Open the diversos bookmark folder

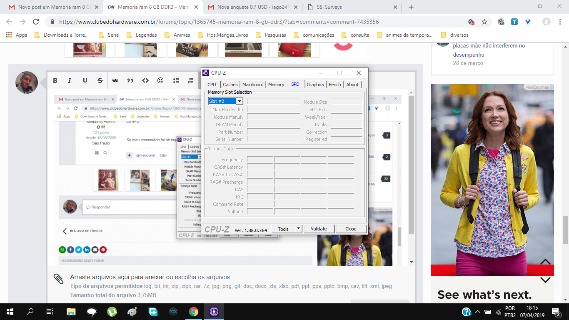(455, 35)
